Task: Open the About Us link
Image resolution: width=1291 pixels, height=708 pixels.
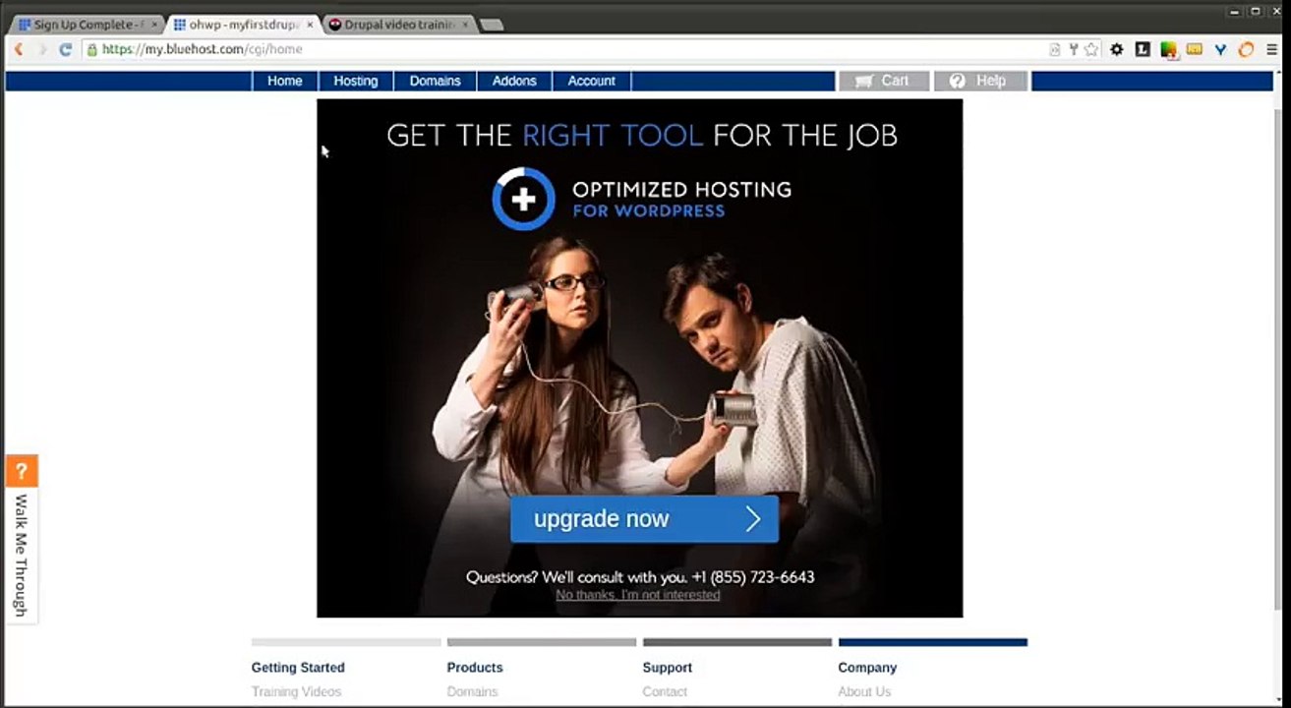Action: tap(864, 691)
